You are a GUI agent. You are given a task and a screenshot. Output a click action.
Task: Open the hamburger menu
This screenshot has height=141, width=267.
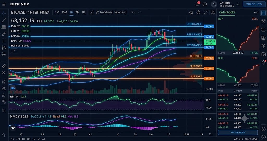(x=4, y=4)
